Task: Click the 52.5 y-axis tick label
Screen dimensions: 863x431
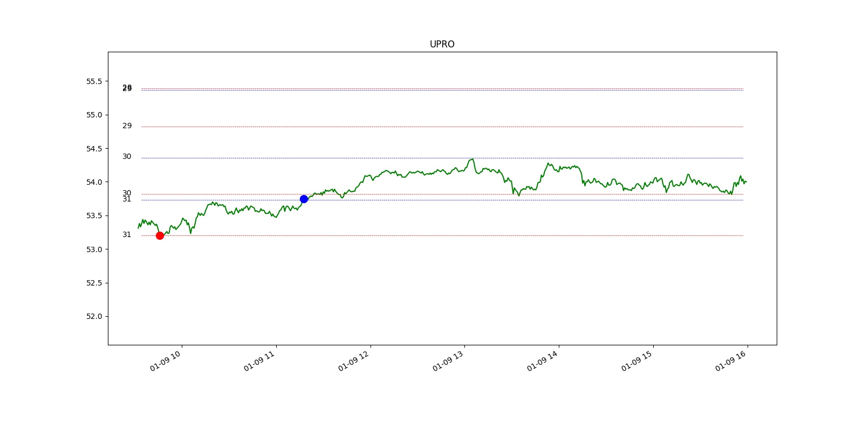Action: (x=94, y=283)
